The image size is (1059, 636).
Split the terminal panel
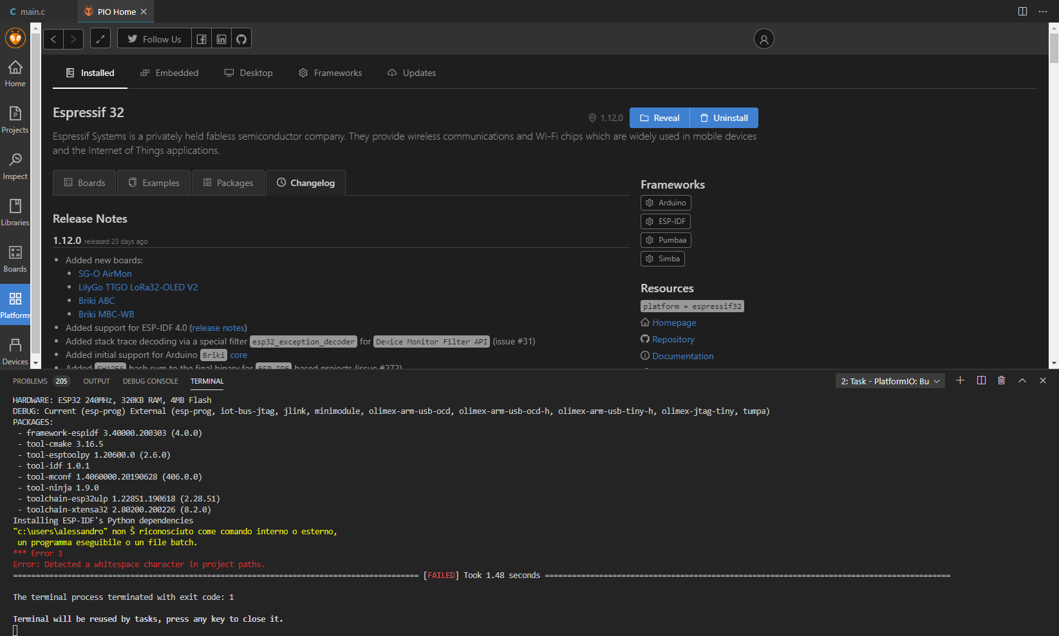coord(980,380)
